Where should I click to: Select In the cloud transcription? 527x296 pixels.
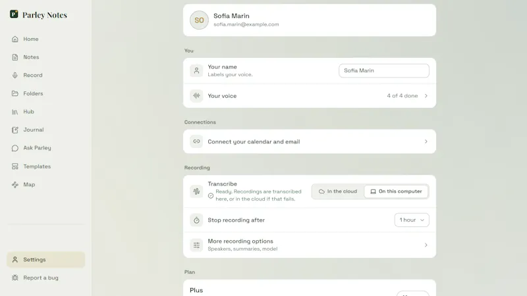click(338, 191)
